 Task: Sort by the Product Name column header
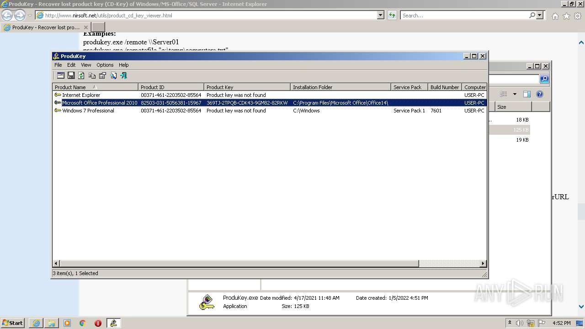point(96,87)
